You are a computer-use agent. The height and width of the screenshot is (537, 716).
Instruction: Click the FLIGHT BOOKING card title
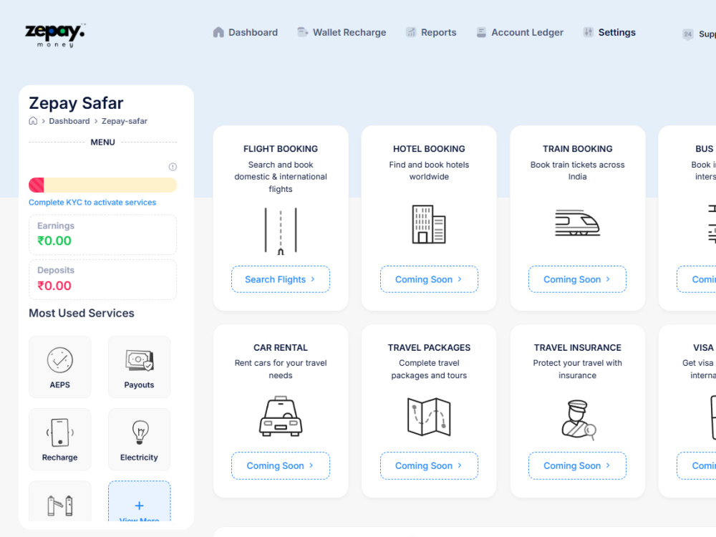point(281,149)
